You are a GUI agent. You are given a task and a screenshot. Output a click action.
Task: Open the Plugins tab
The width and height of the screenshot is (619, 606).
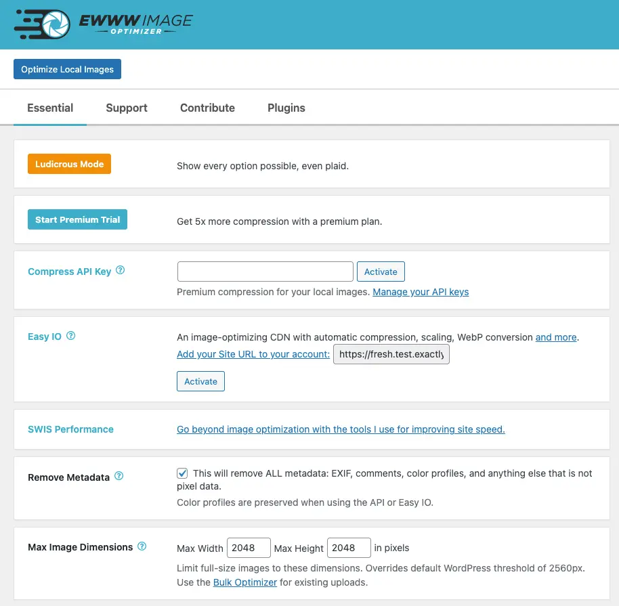point(286,108)
